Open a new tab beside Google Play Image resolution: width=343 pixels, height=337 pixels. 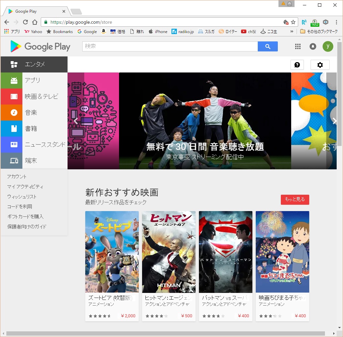(x=76, y=12)
